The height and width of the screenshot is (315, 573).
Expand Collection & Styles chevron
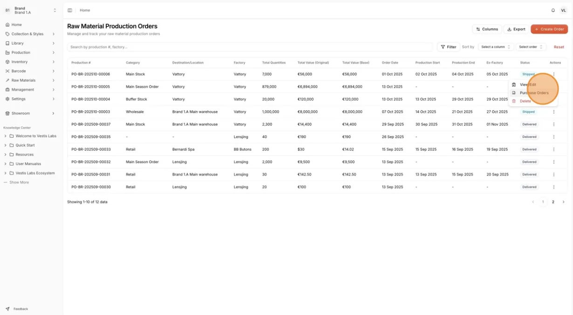coord(54,34)
